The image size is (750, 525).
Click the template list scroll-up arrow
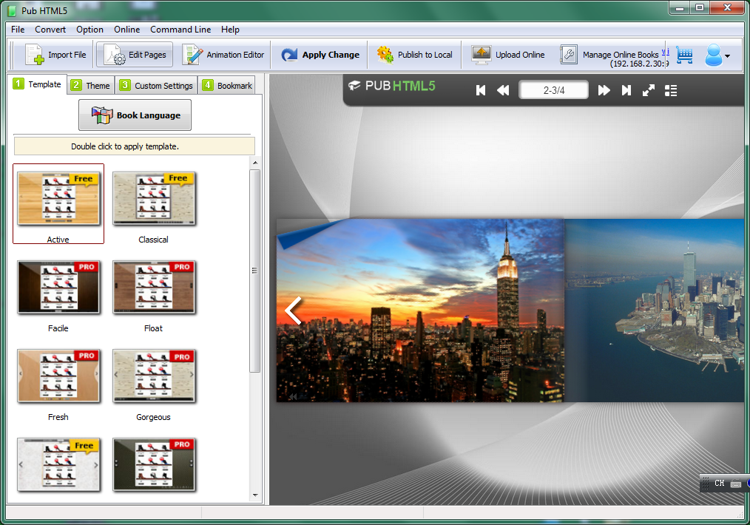[x=255, y=163]
